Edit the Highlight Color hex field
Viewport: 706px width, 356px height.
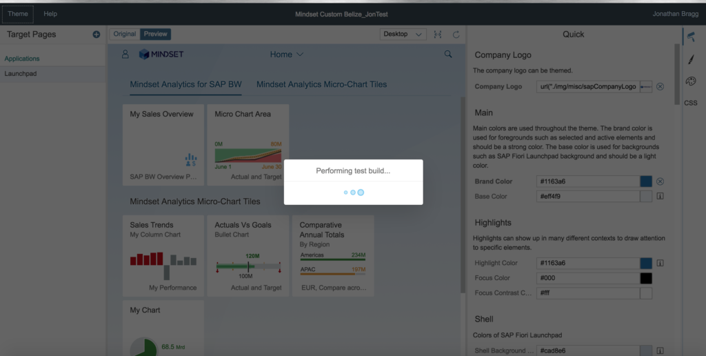[x=588, y=263]
